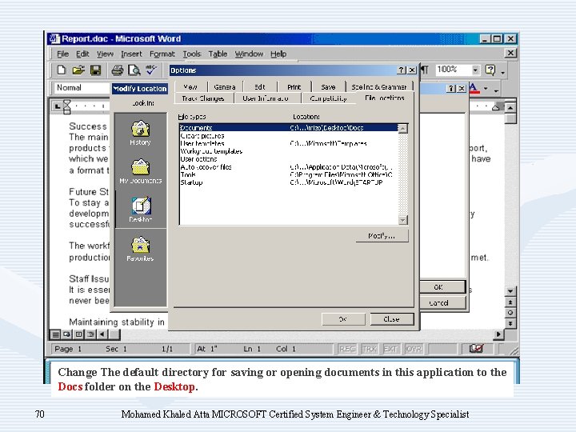Switch to the Print tab in Options
Screen dimensions: 576x432
[x=294, y=87]
